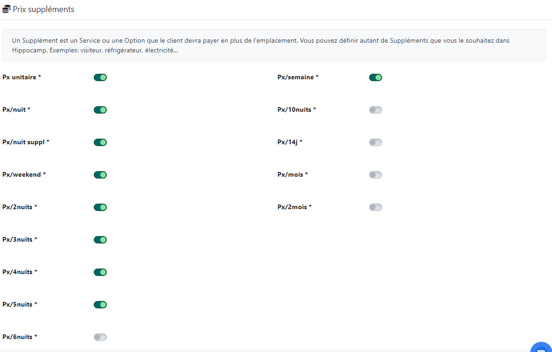
Task: Disable the Px/nuit suppl toggle
Action: [x=100, y=142]
